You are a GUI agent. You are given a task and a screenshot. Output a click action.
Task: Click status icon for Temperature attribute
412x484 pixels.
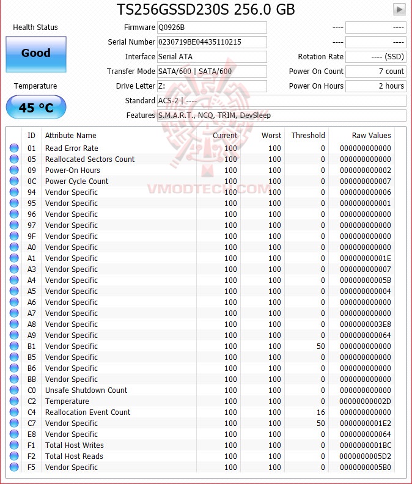click(x=14, y=402)
